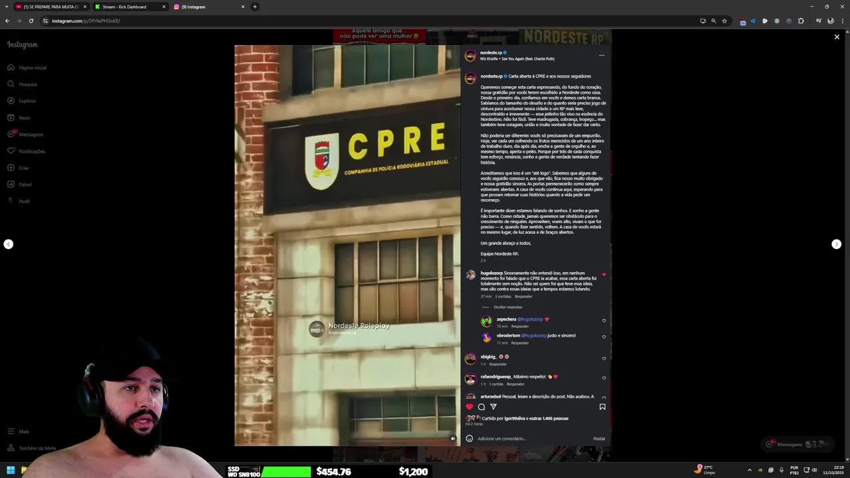Viewport: 850px width, 478px height.
Task: Like xbigbig_'s comment
Action: point(604,358)
